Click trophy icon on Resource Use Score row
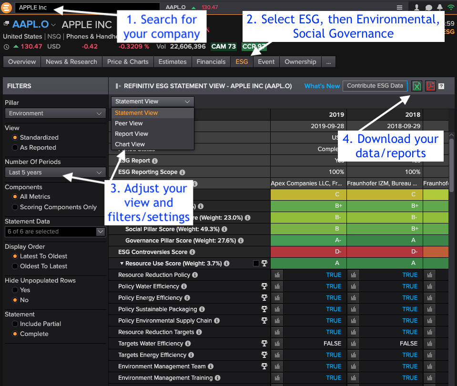This screenshot has width=457, height=386. [x=264, y=263]
